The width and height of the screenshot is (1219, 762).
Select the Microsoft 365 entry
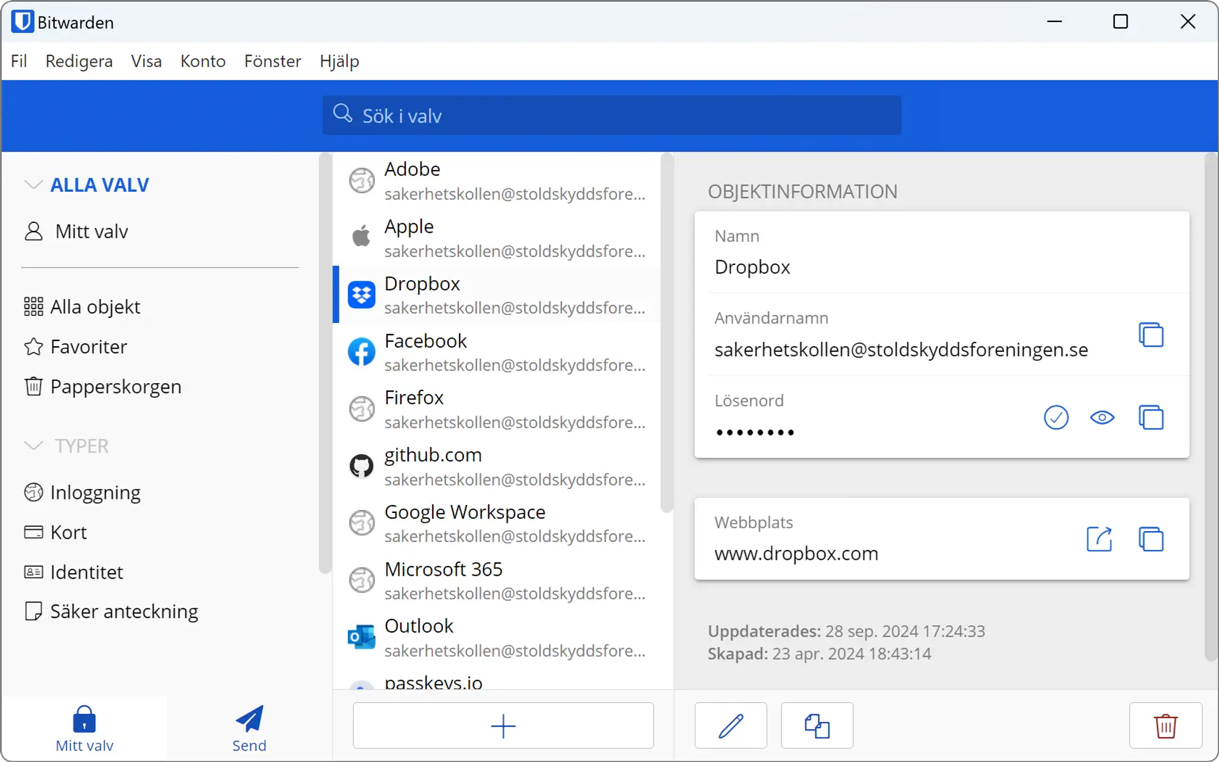[x=497, y=580]
